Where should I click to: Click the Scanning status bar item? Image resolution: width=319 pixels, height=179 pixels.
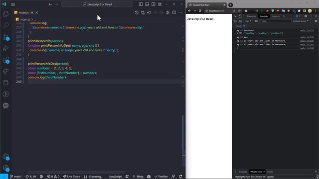click(x=93, y=177)
